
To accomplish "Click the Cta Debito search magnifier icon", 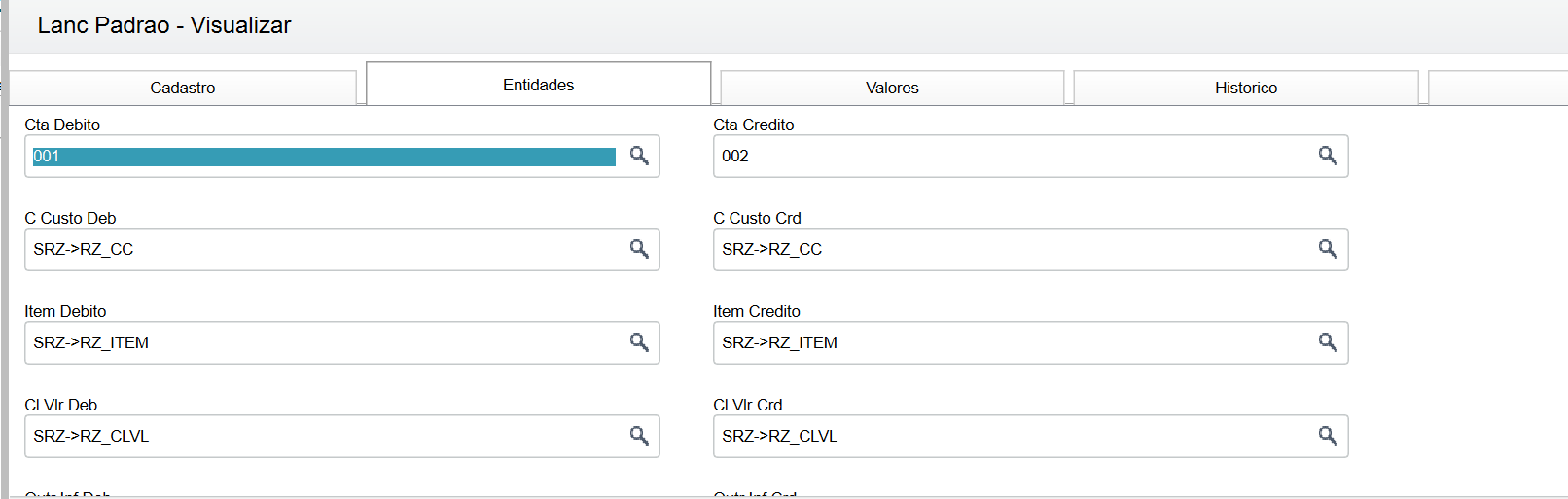I will pos(639,156).
